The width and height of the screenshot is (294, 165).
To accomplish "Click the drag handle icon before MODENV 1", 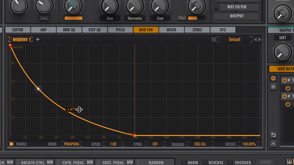I will [10, 39].
